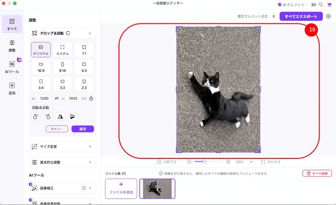Select the カスタム crop option
The width and height of the screenshot is (336, 205).
[x=62, y=50]
